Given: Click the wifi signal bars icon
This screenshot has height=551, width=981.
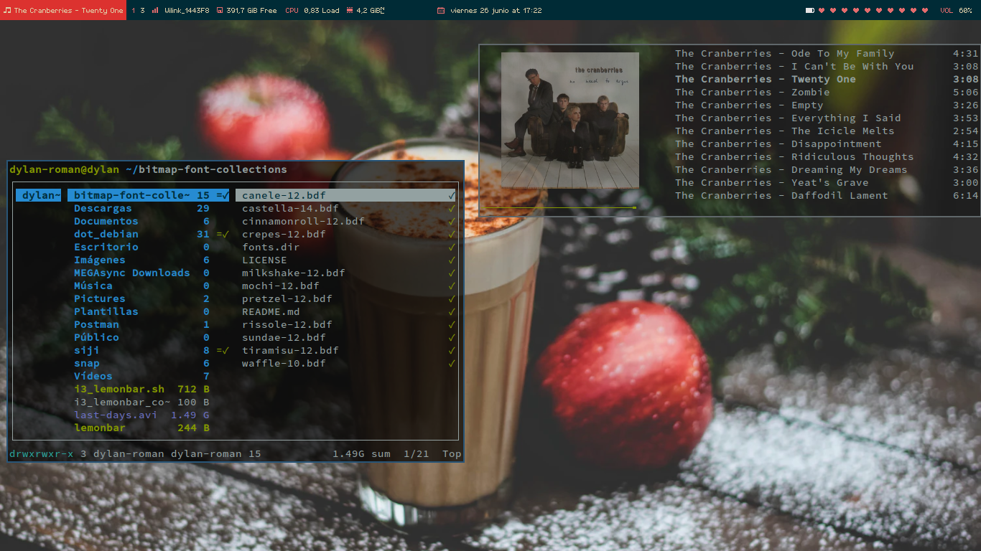Looking at the screenshot, I should 155,11.
